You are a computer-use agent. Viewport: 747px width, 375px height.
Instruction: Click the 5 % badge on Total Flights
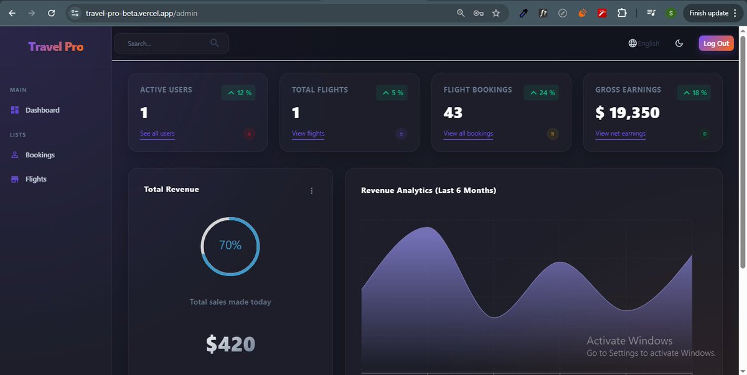coord(392,93)
